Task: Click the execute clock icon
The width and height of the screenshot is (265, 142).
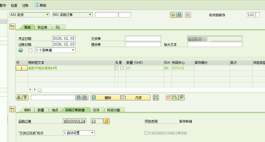Action: coord(173,15)
